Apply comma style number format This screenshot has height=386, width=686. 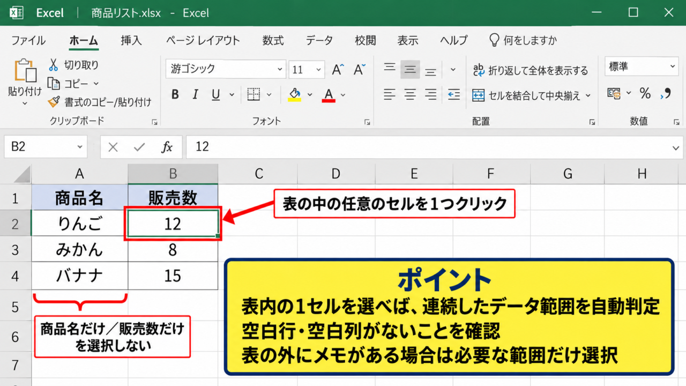667,94
